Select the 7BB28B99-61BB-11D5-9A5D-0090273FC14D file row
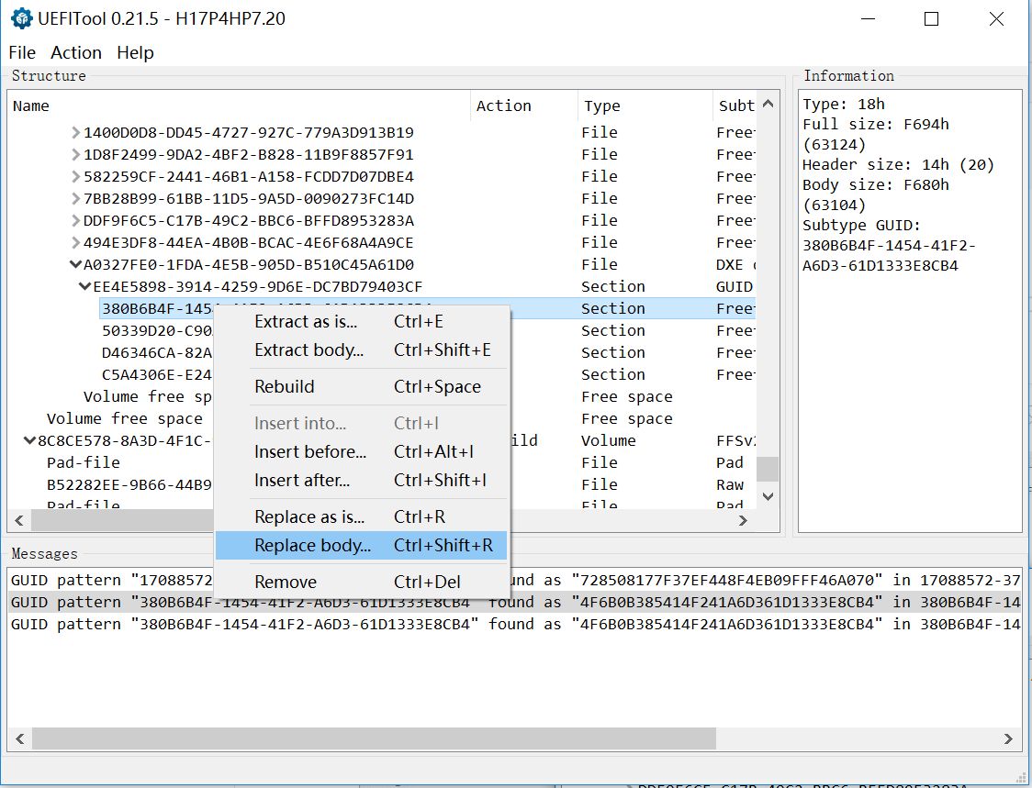This screenshot has width=1032, height=788. [x=382, y=199]
